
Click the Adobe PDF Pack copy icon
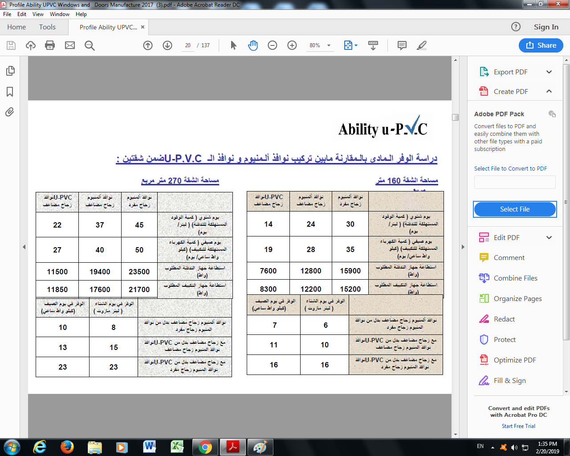tap(552, 114)
